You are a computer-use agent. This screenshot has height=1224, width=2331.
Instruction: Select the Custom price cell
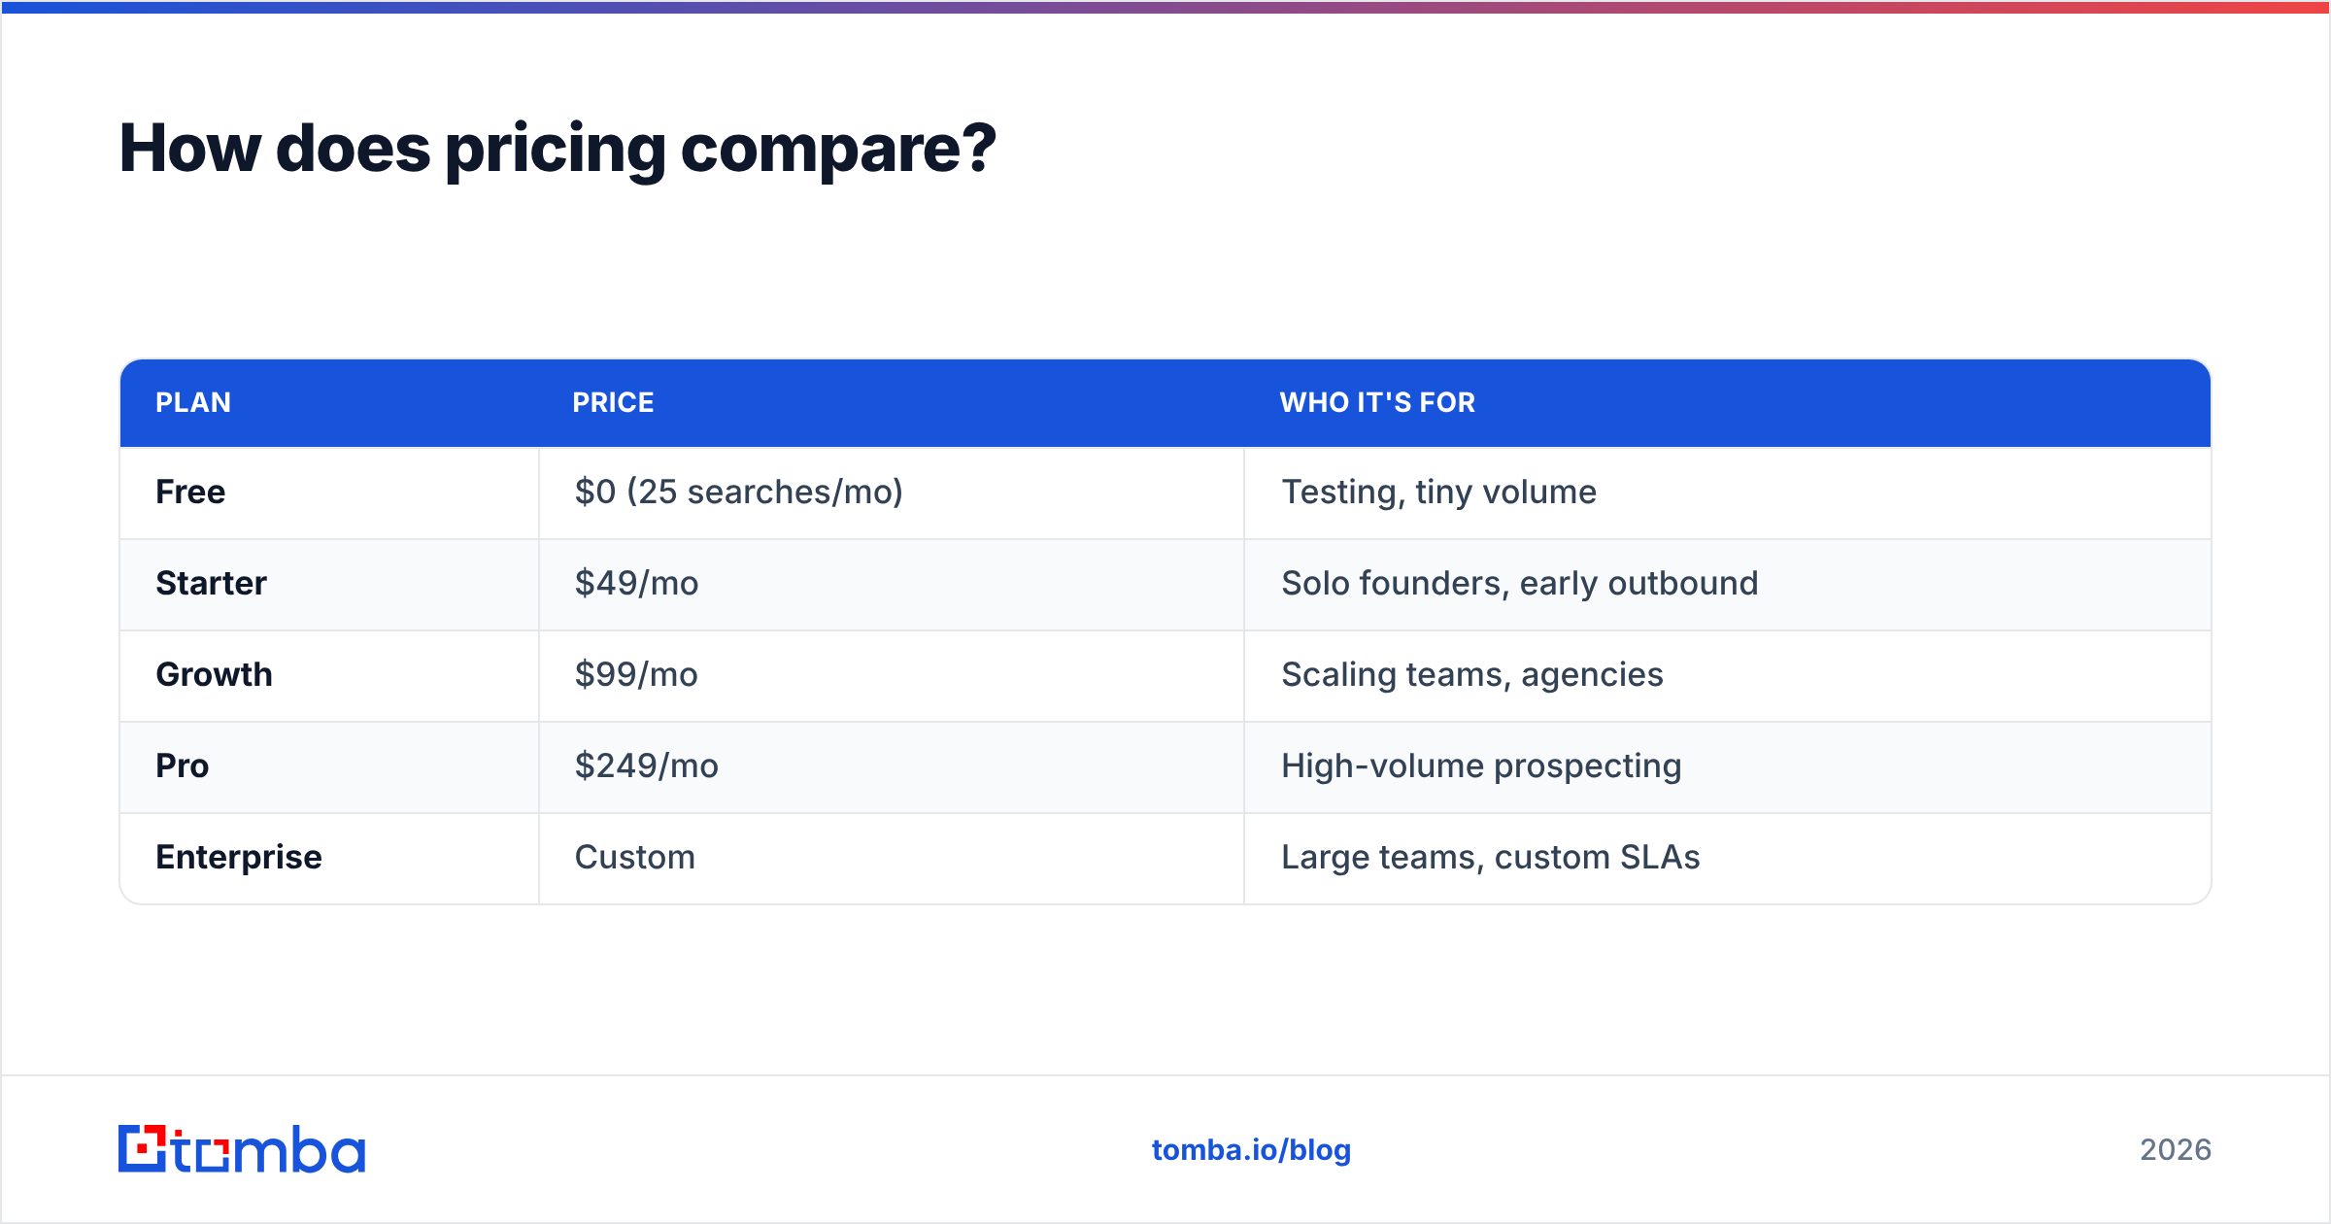(892, 859)
